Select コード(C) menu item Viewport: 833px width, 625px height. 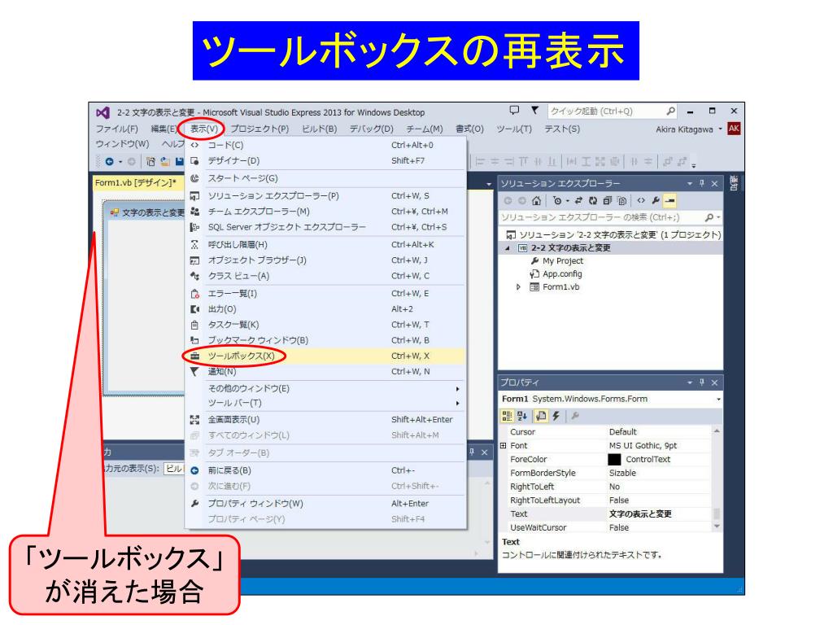(326, 145)
